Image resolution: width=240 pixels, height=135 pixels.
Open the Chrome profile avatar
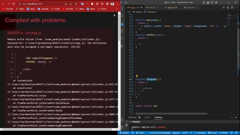click(112, 4)
